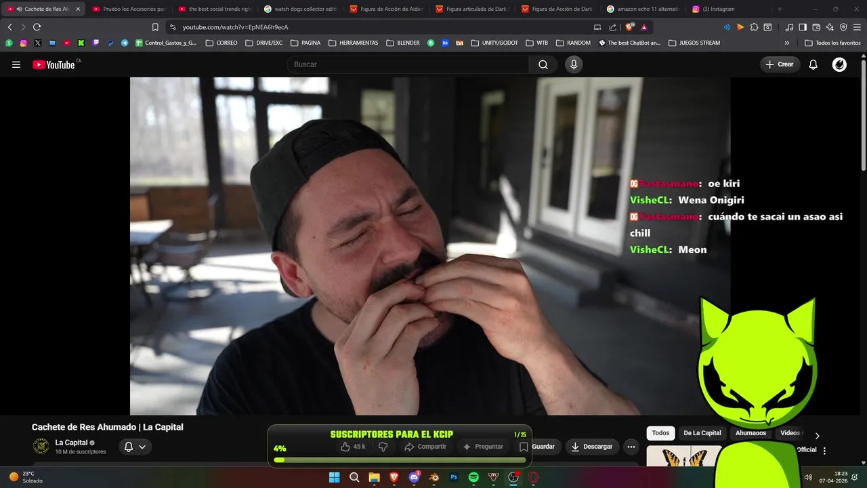The width and height of the screenshot is (867, 488).
Task: Click the La Capital channel avatar
Action: tap(41, 446)
